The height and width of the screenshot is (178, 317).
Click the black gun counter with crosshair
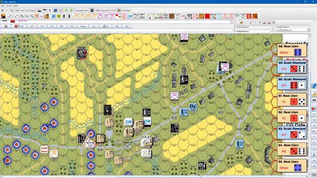[x=107, y=110]
